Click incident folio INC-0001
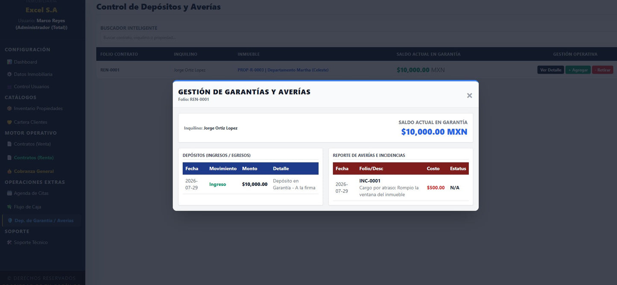 click(x=370, y=181)
